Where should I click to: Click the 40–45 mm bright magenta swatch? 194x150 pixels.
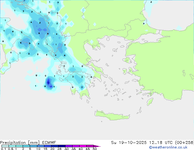pyautogui.click(x=83, y=146)
